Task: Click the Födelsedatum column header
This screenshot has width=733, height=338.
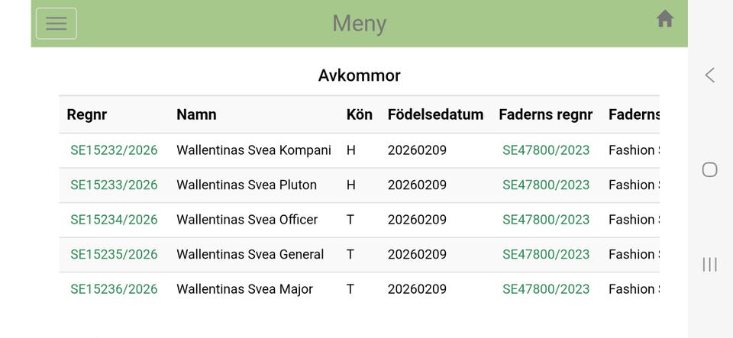Action: [x=435, y=114]
